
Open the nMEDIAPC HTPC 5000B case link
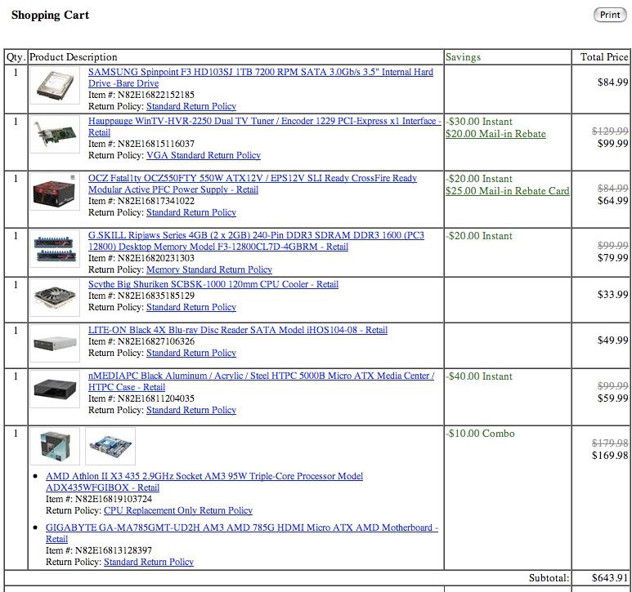coord(262,381)
